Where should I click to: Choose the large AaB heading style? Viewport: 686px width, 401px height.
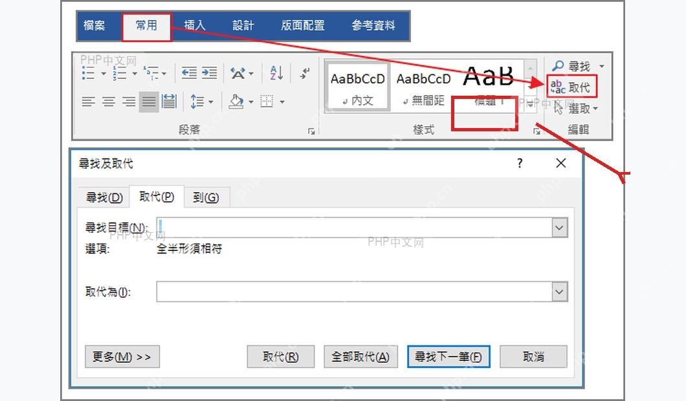point(489,86)
